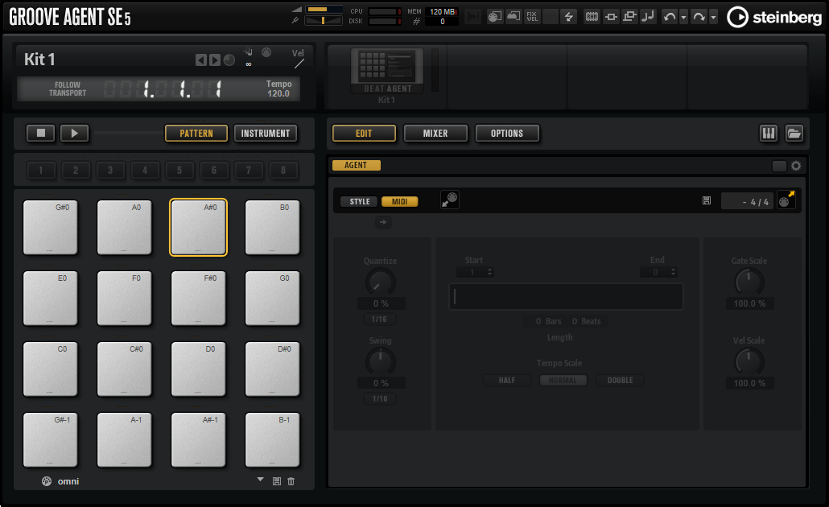Increment the Start bar stepper
The width and height of the screenshot is (829, 507).
pyautogui.click(x=489, y=270)
